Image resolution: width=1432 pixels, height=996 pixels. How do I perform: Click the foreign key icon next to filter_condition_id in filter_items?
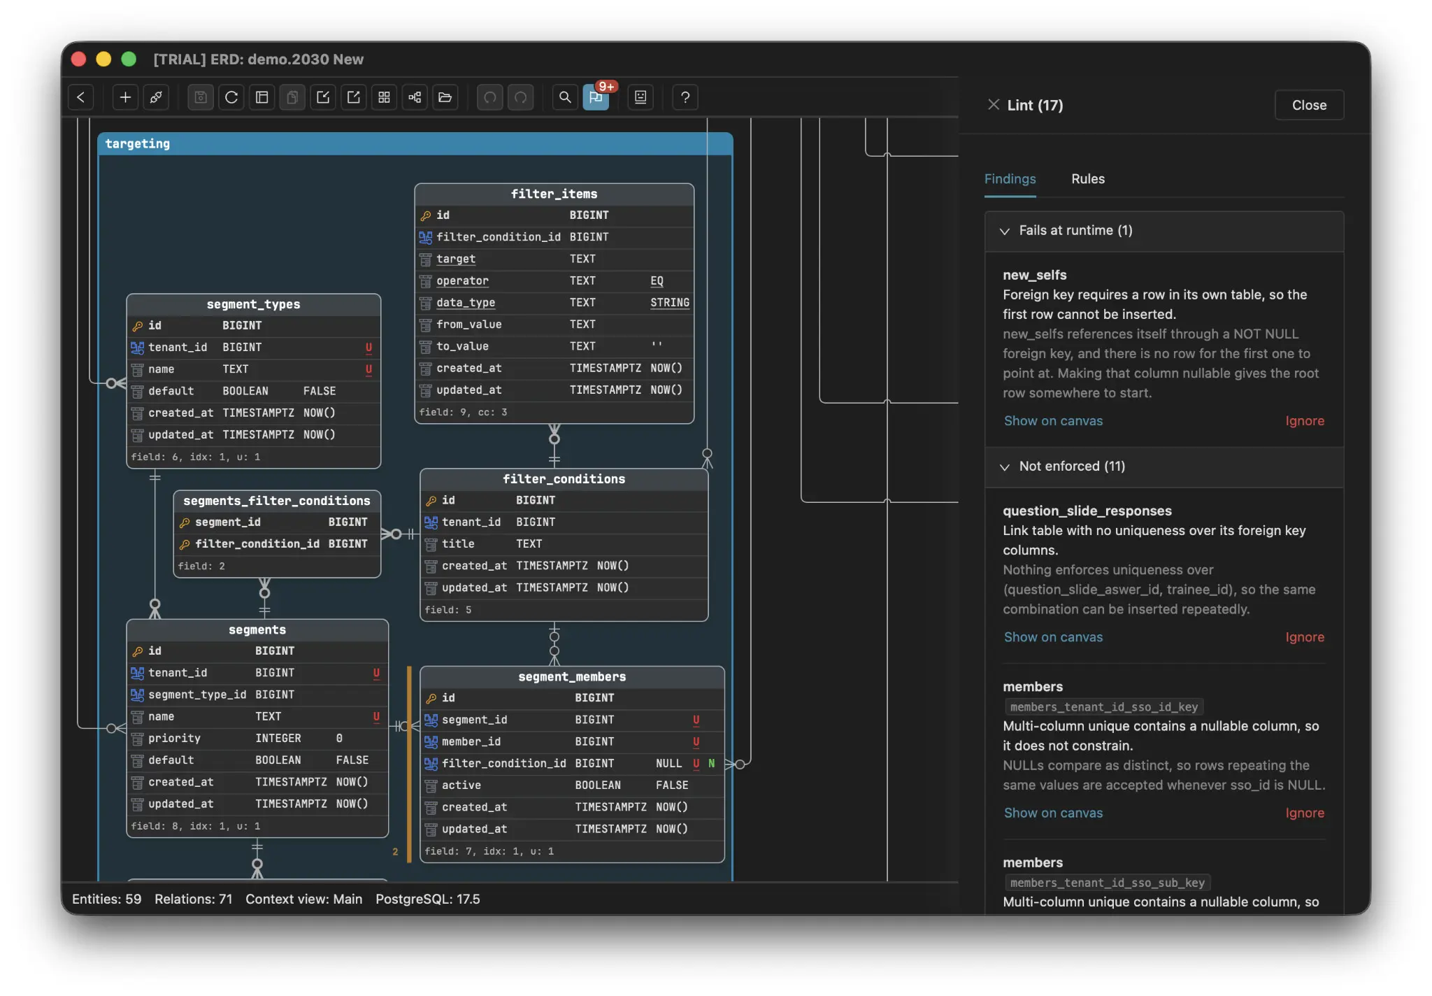click(x=425, y=237)
